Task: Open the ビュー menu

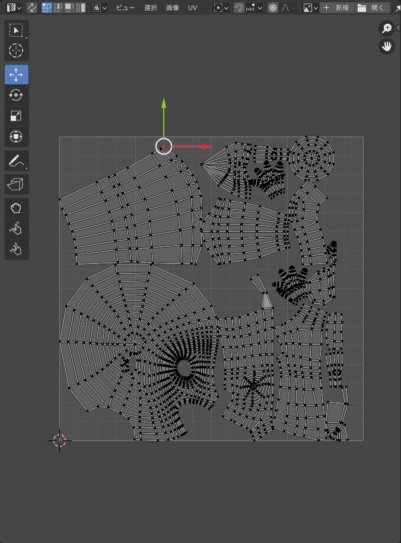Action: click(x=125, y=8)
